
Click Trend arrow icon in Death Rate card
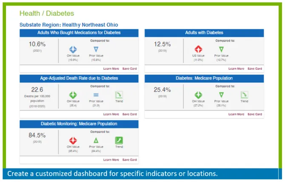(119, 95)
